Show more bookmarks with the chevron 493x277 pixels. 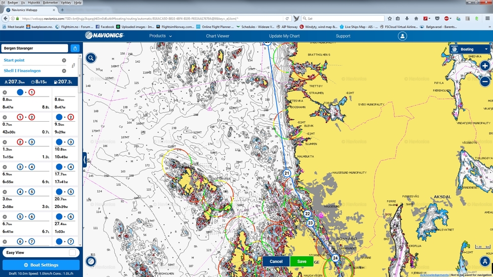coord(490,27)
